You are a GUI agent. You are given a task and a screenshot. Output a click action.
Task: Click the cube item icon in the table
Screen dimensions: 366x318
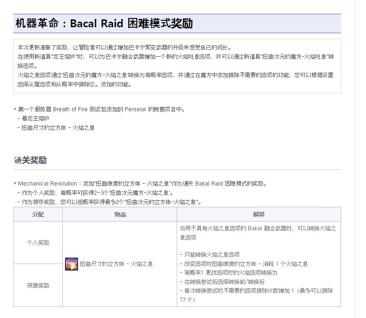click(x=71, y=264)
